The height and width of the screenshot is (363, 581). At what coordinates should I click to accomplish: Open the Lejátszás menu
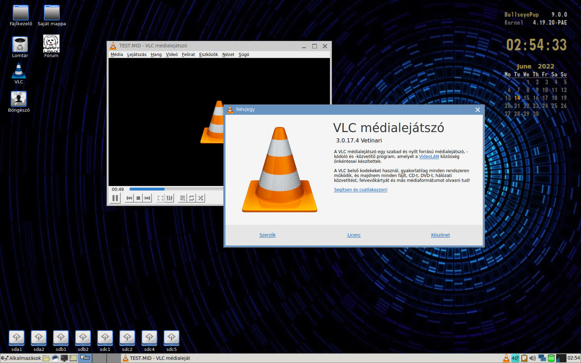tap(137, 55)
